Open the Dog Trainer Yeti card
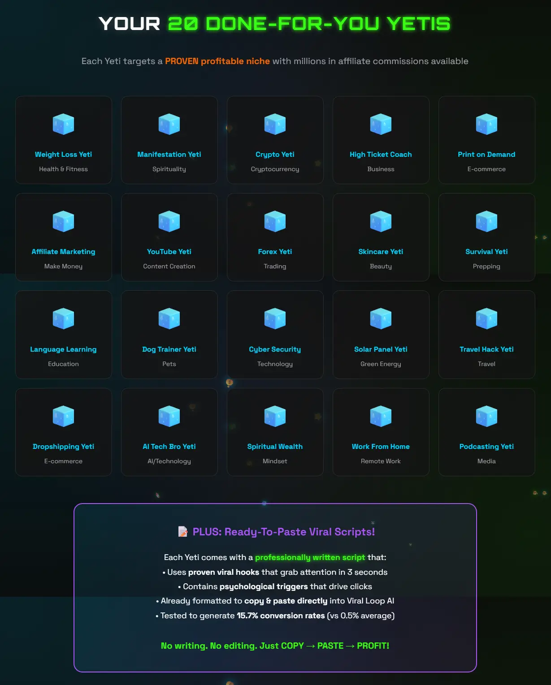This screenshot has width=551, height=685. pyautogui.click(x=169, y=335)
